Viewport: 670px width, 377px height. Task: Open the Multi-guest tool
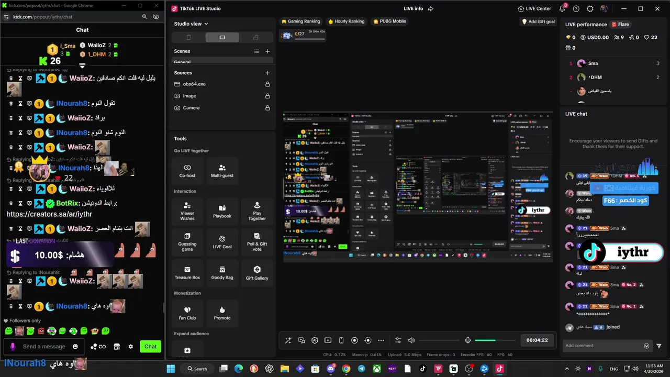tap(222, 171)
